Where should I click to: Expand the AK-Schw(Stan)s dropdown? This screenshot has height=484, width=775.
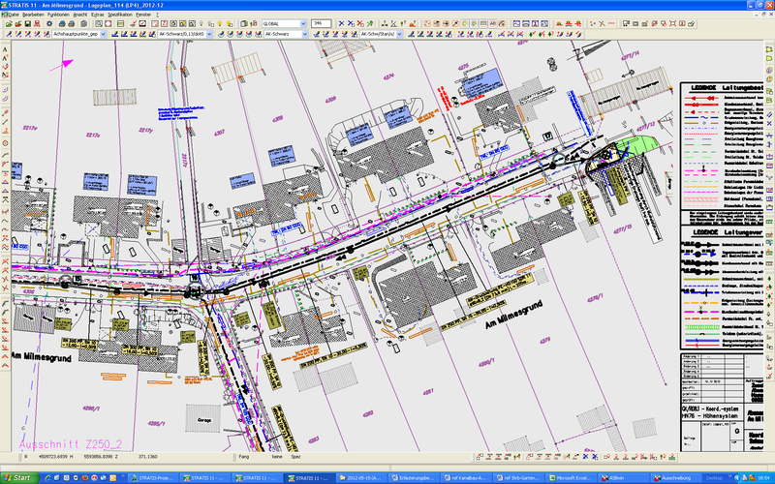[399, 34]
